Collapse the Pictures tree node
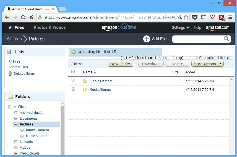Viewport: 237px width, 157px height. [x=16, y=124]
